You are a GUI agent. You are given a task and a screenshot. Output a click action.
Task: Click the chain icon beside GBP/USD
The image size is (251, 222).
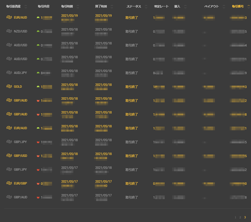click(x=9, y=156)
